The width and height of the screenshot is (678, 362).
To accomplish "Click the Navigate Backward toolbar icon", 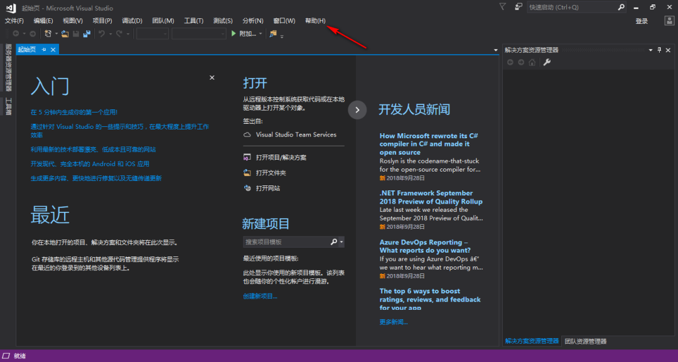I will click(15, 33).
